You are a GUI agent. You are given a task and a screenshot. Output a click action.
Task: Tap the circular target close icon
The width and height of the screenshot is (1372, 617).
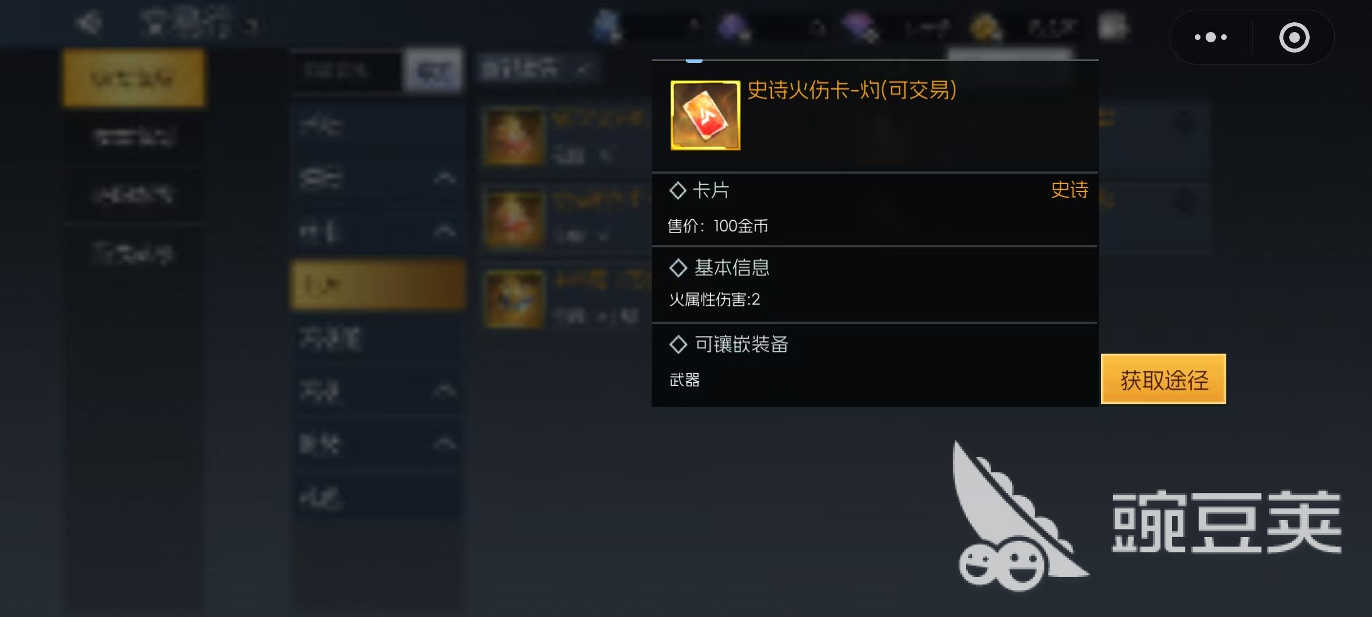tap(1294, 38)
